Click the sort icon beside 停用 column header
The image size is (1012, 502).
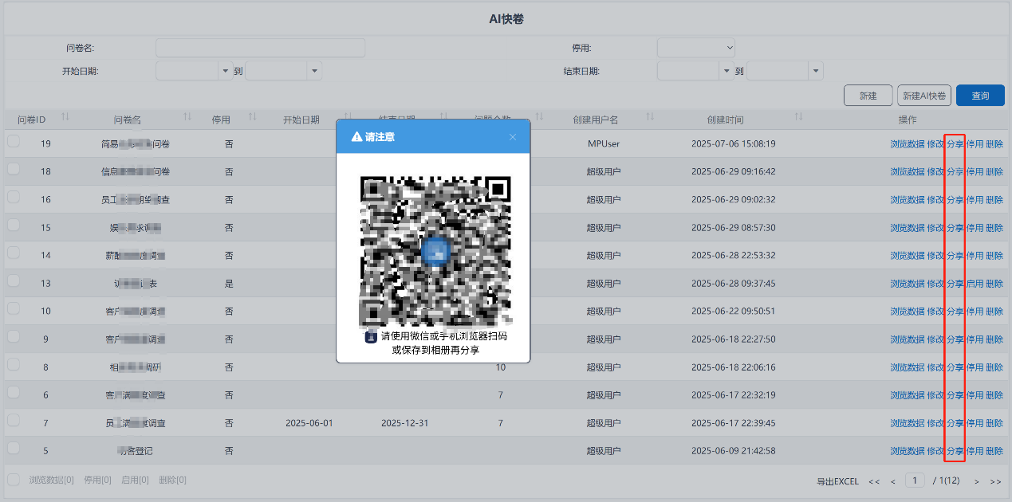[252, 118]
